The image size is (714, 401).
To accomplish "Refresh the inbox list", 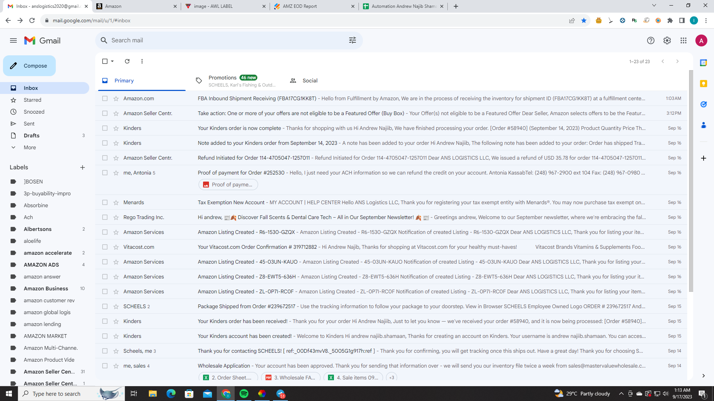I will (127, 61).
